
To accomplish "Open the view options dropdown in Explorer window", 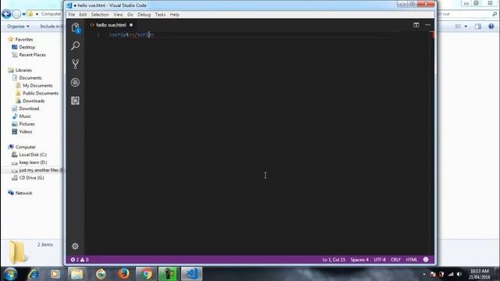I will (x=466, y=27).
